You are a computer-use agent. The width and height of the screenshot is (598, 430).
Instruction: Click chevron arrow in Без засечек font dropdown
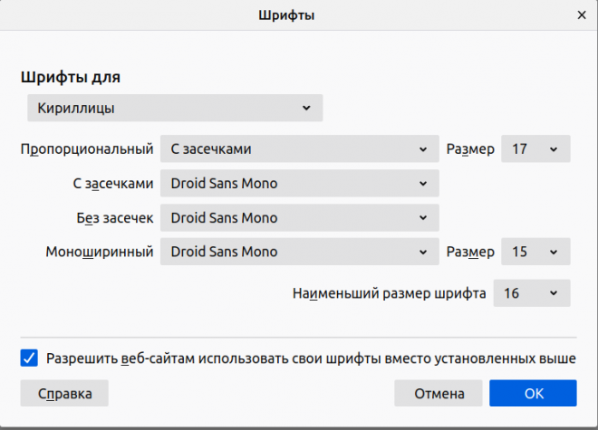pos(423,218)
